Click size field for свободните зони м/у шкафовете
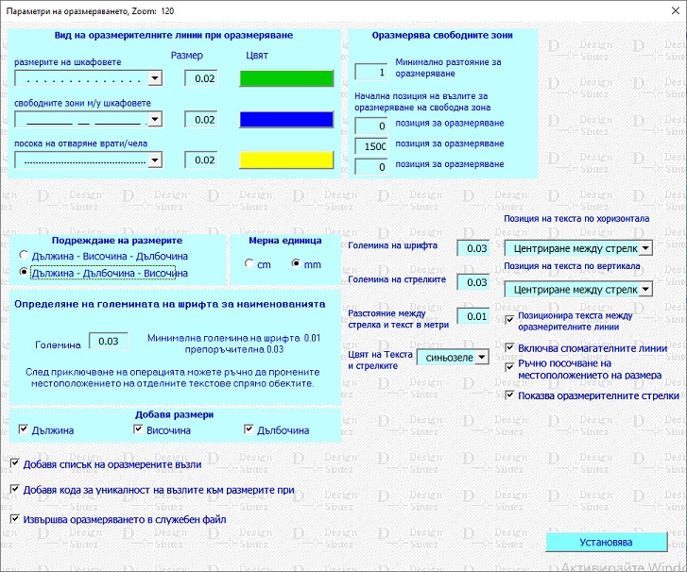The image size is (687, 572). pos(201,120)
